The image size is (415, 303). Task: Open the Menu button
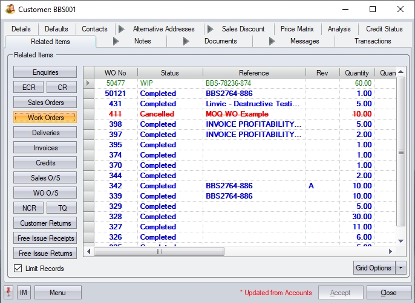click(x=58, y=293)
